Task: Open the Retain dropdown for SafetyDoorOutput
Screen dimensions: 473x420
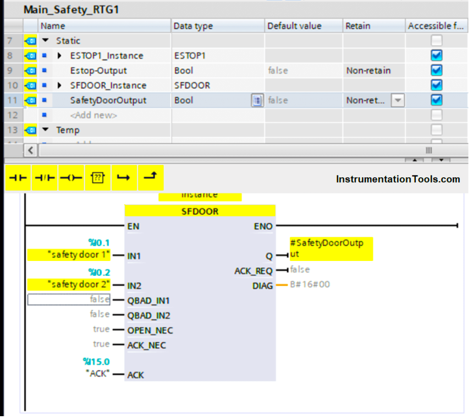Action: click(398, 101)
